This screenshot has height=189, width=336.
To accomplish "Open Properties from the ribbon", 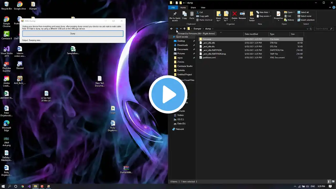I will [278, 15].
